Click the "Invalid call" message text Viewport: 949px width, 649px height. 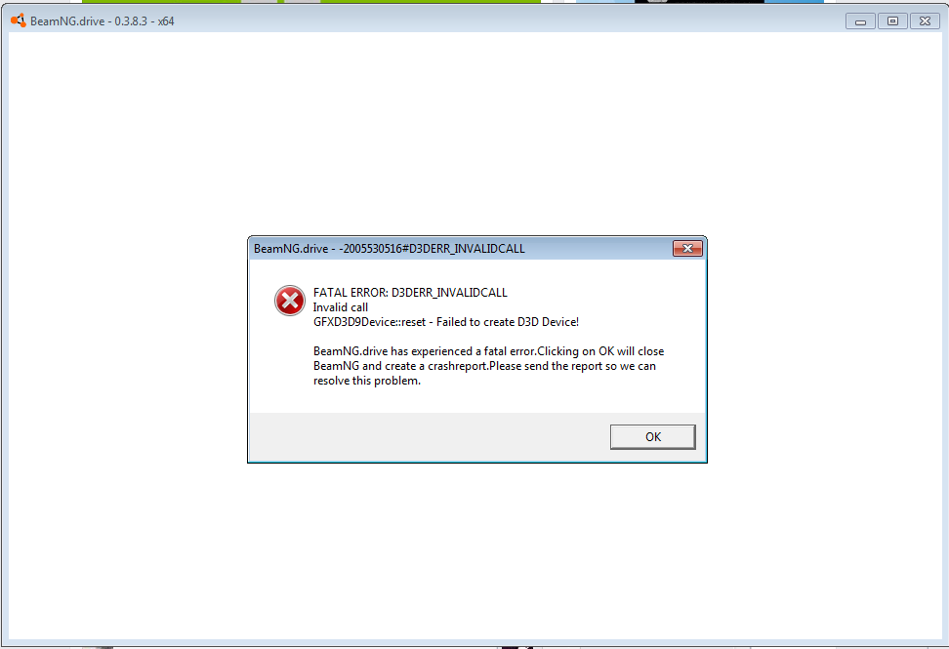[340, 307]
